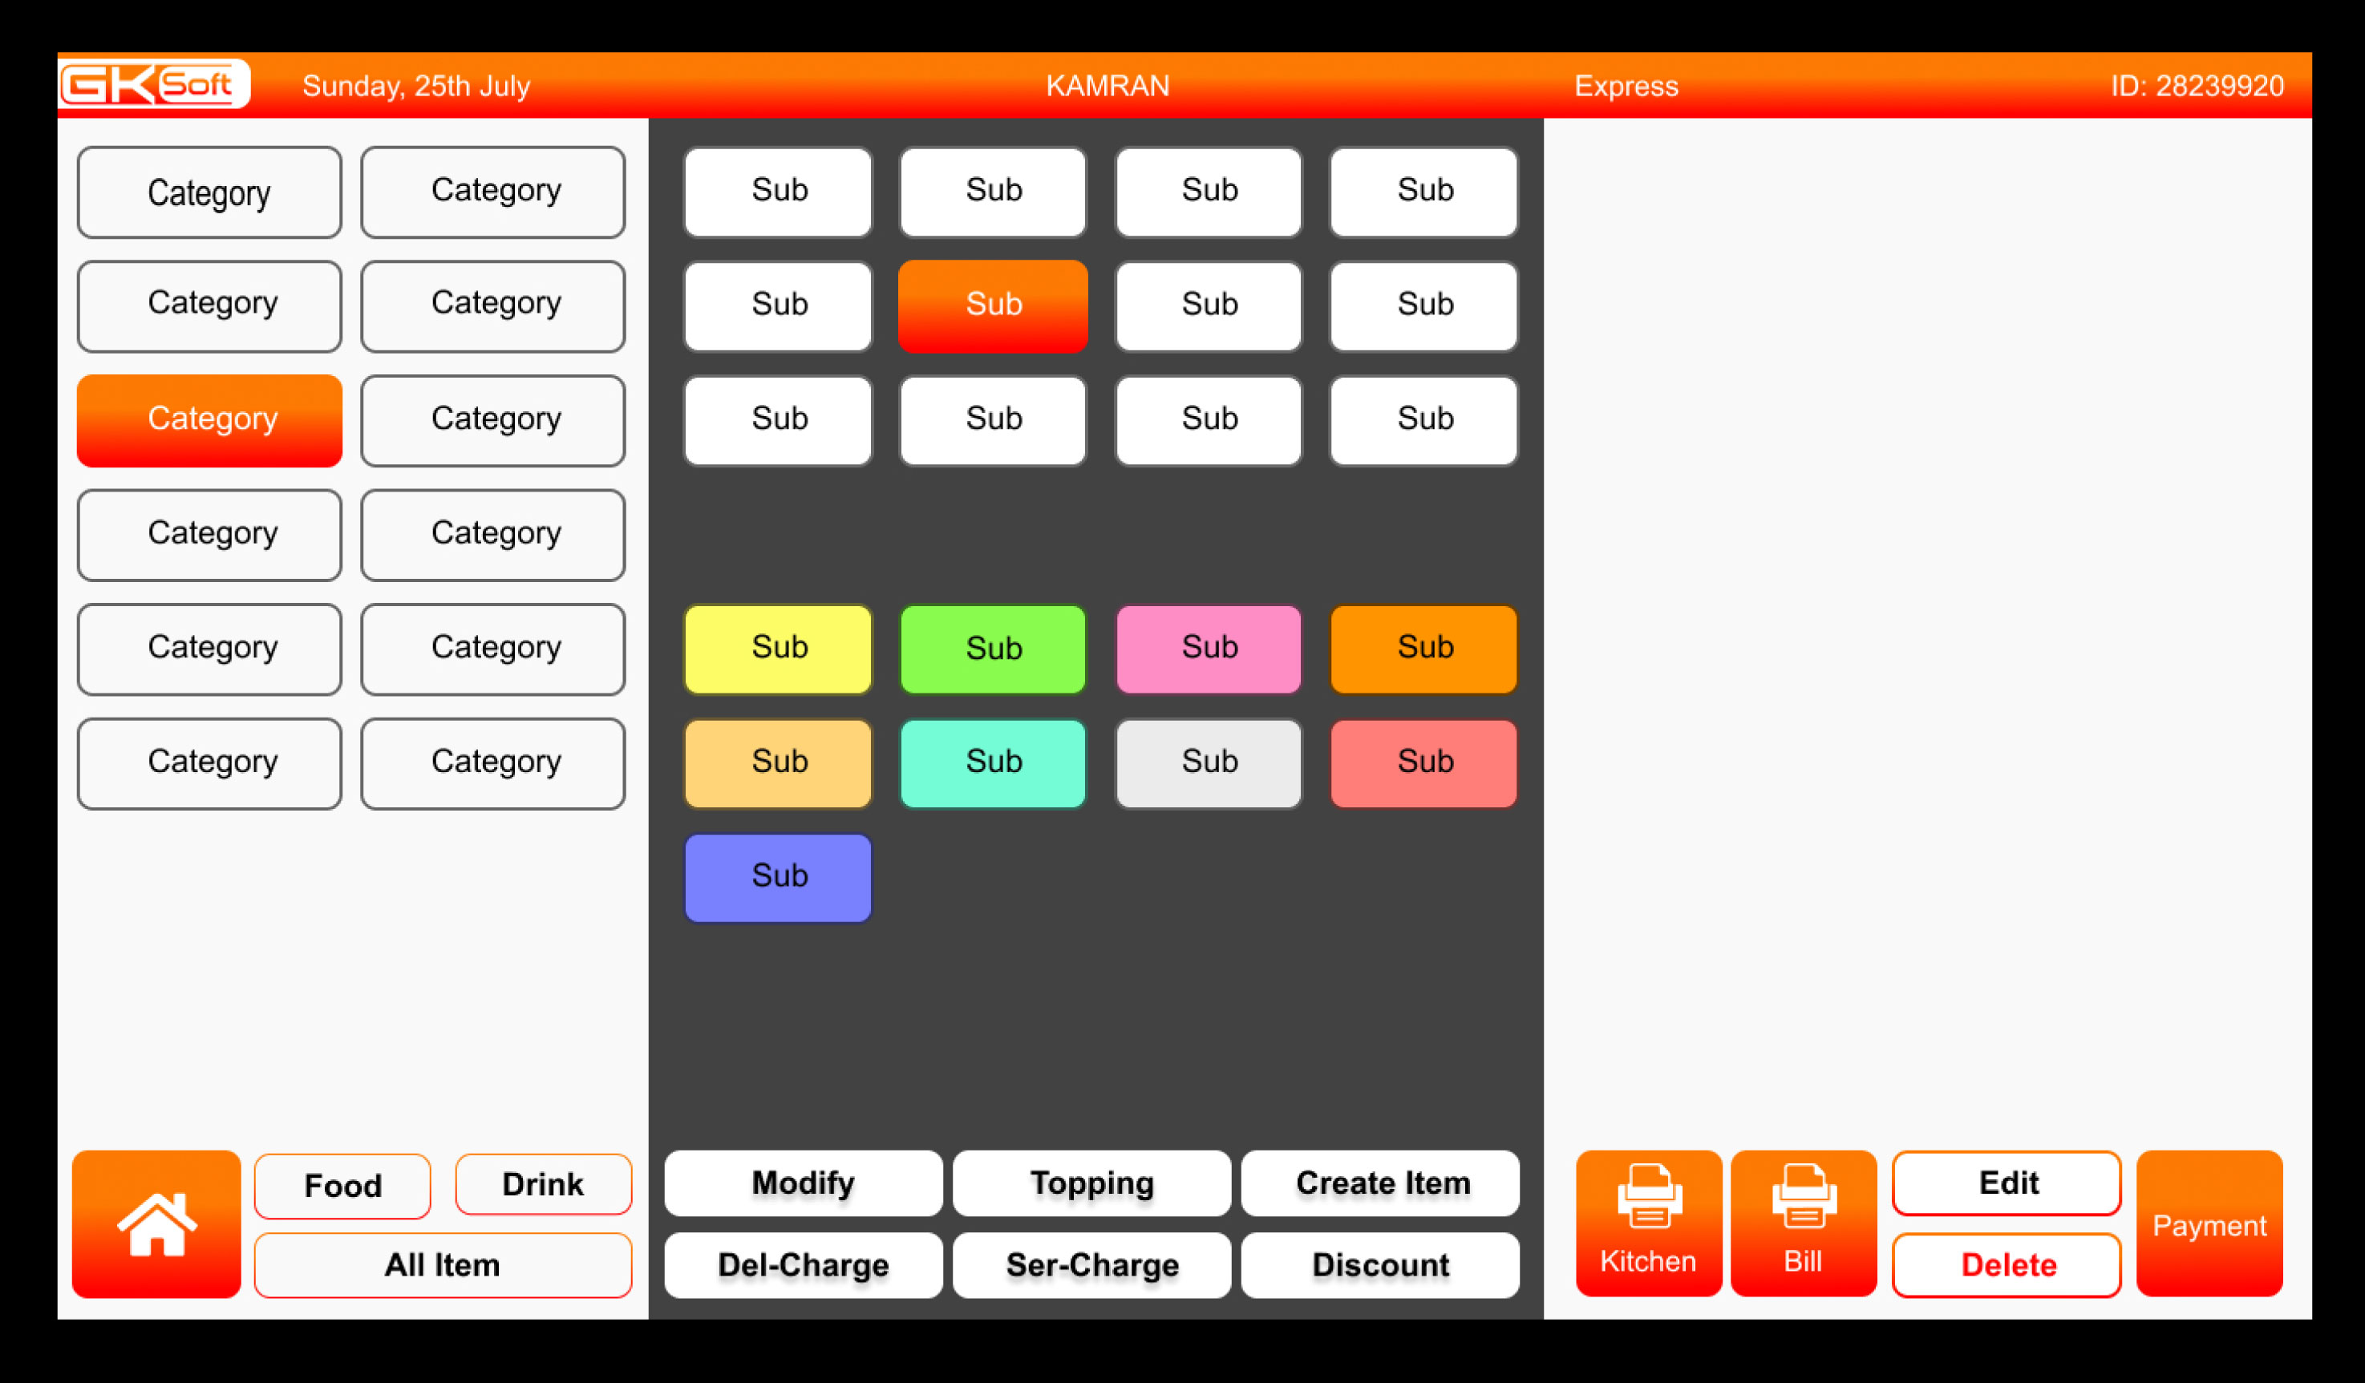Click the selected orange-red Sub button

click(993, 305)
